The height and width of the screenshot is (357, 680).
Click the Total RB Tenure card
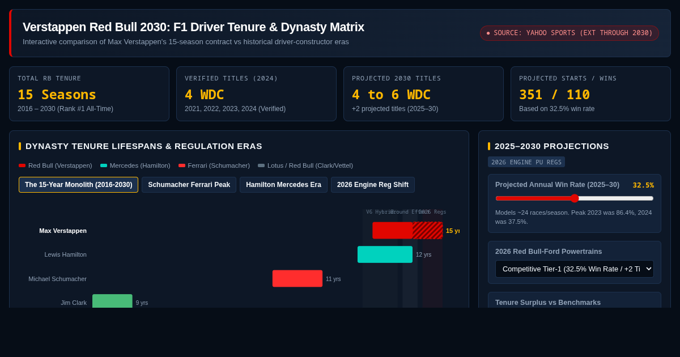[x=89, y=94]
